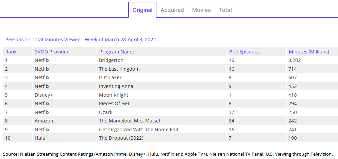Viewport: 338px width, 159px height.
Task: Select The Dropout (2022) row
Action: click(x=121, y=138)
